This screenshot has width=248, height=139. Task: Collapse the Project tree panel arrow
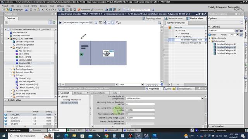(55, 14)
